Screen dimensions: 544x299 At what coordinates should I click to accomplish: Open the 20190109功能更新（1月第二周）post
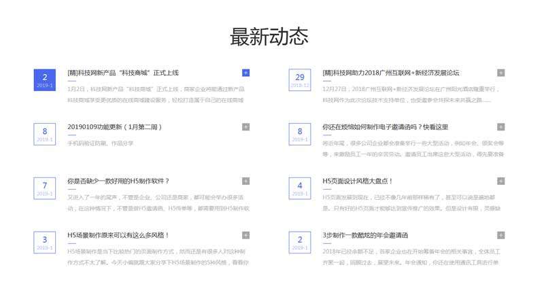pos(114,127)
